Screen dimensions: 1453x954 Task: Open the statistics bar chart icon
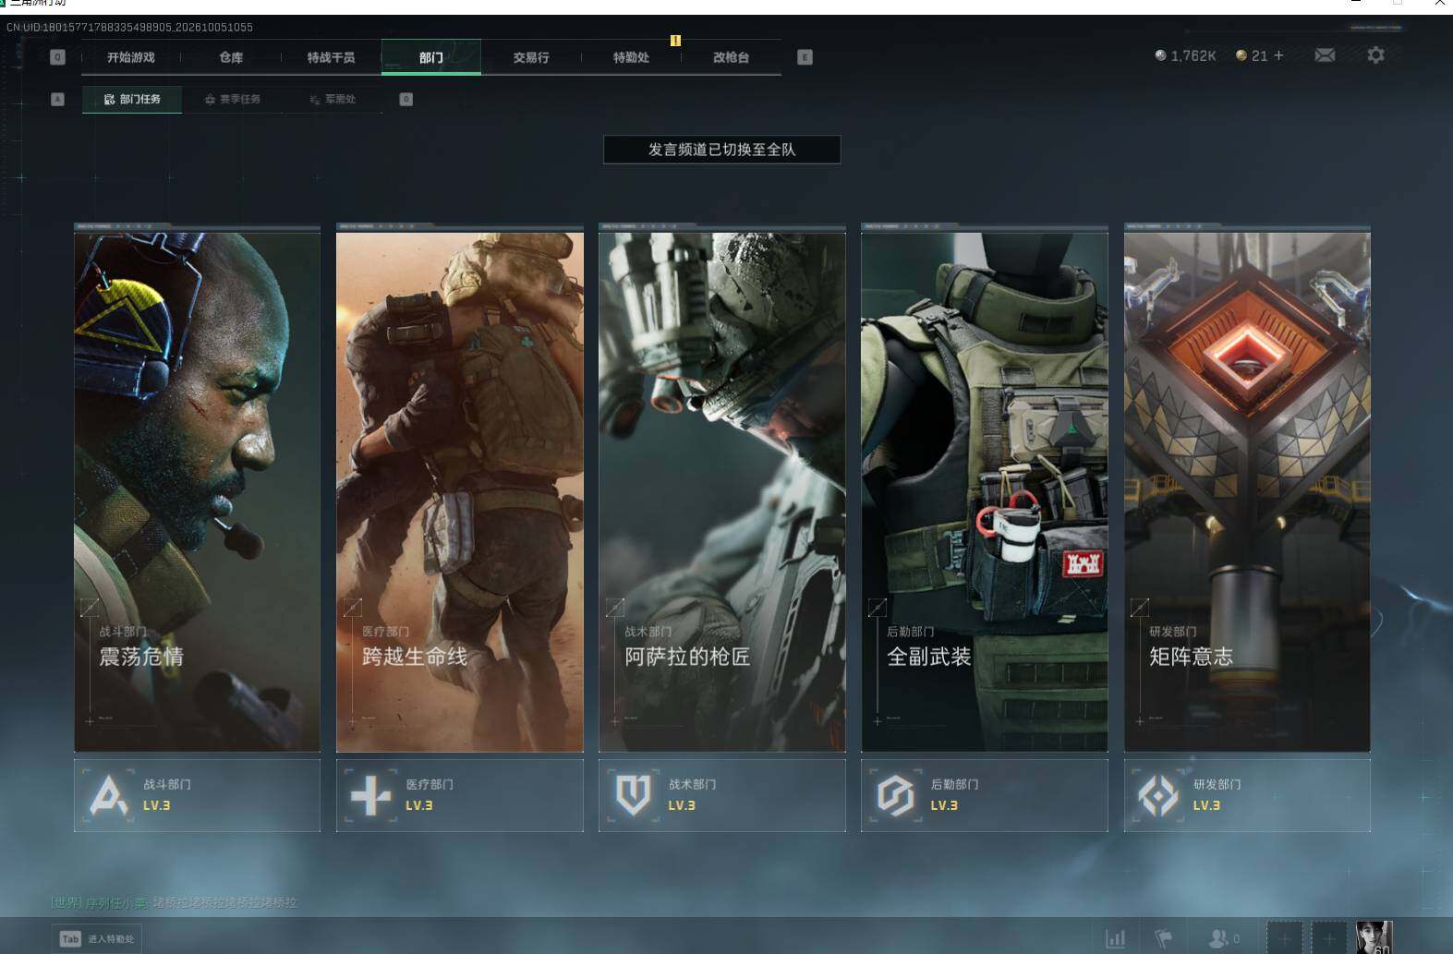point(1115,938)
